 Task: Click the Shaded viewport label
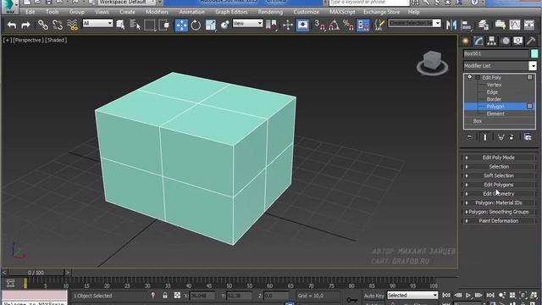(56, 40)
